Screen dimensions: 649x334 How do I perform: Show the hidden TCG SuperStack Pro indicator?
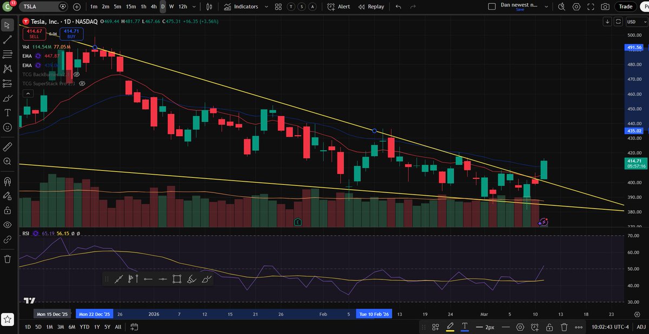click(x=83, y=84)
